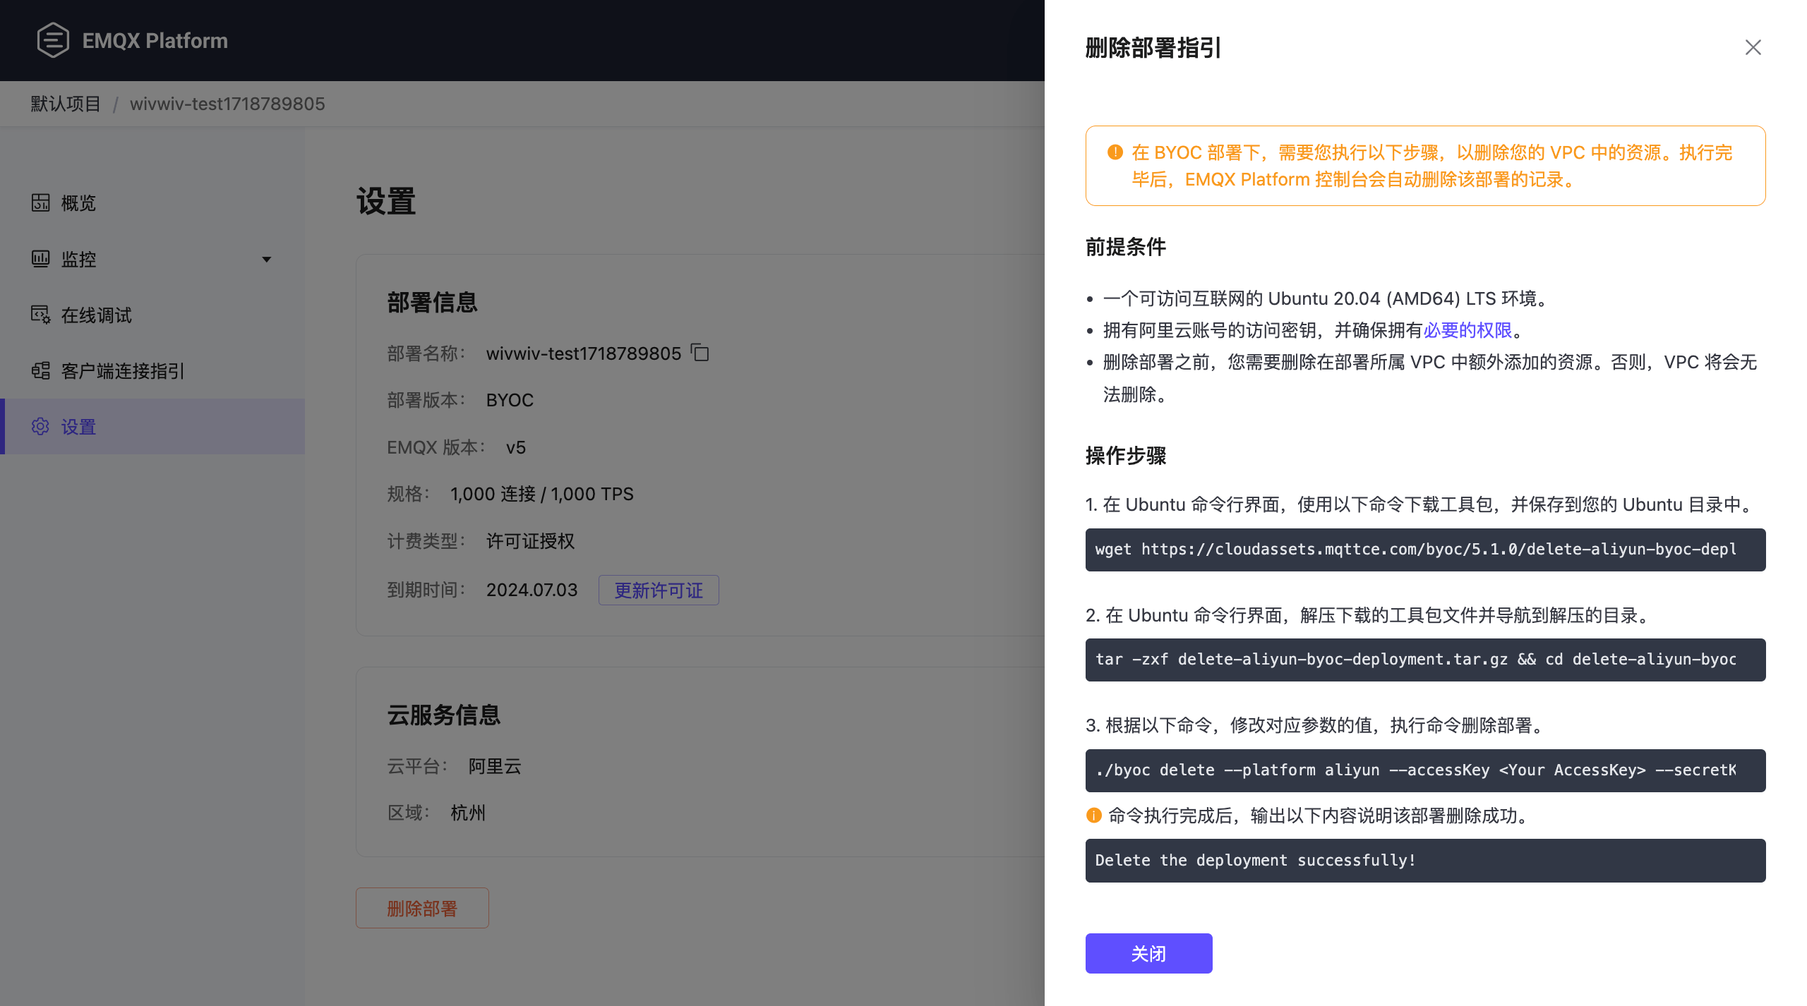
Task: Click the 更新许可证 button
Action: [658, 590]
